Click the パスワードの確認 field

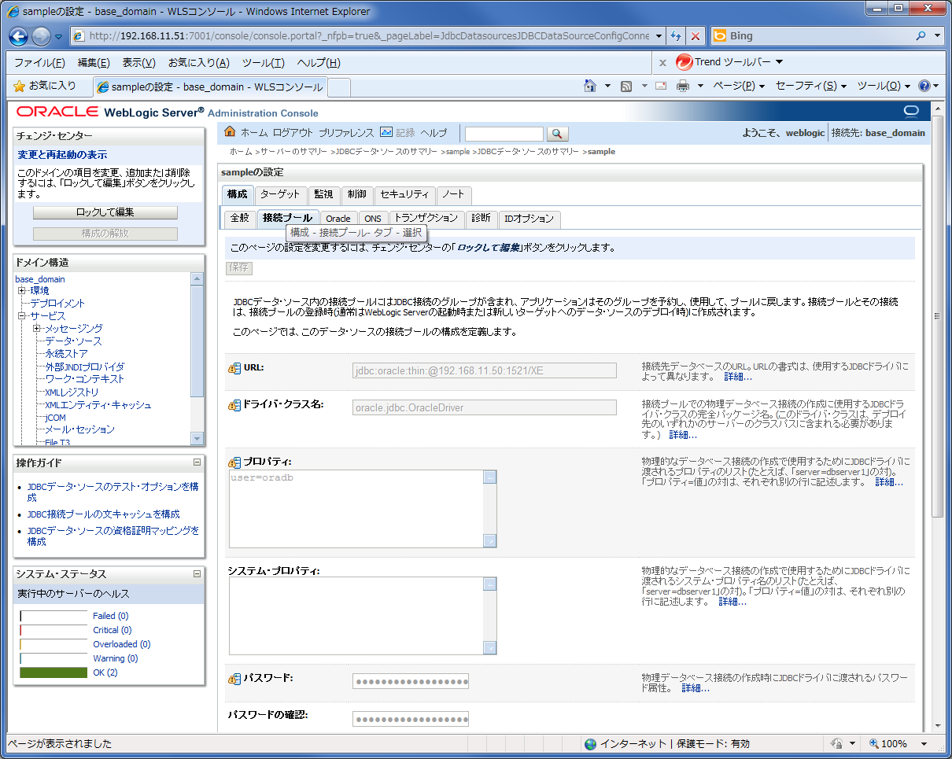pyautogui.click(x=411, y=719)
